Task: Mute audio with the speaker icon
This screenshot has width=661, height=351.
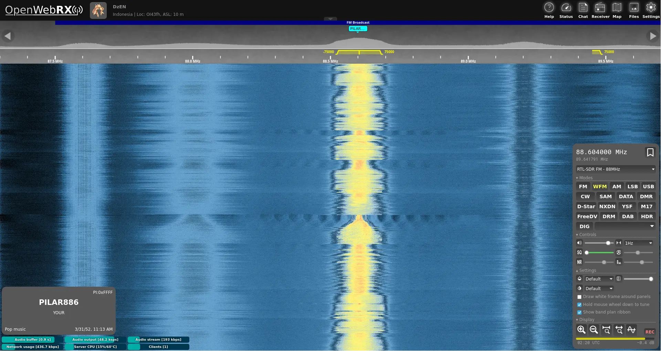Action: (x=579, y=243)
